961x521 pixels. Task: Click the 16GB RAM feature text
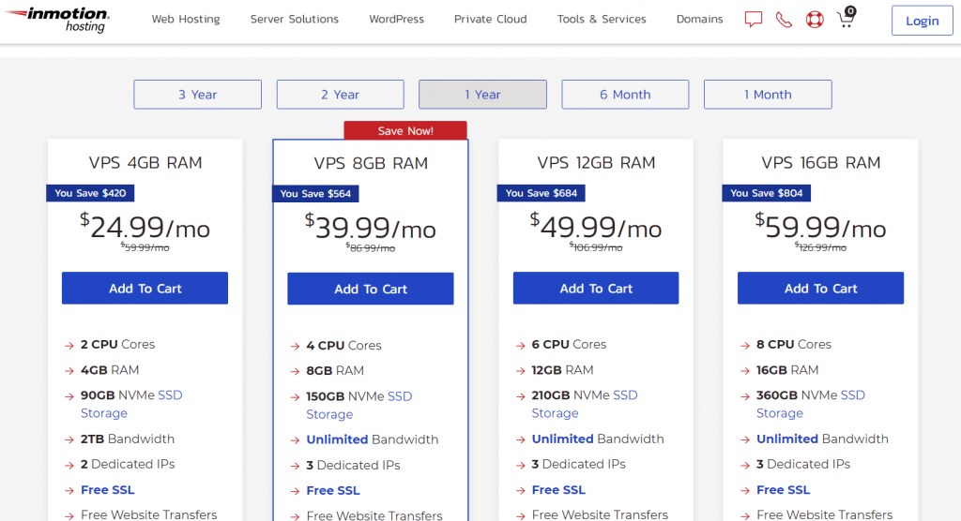(x=787, y=370)
